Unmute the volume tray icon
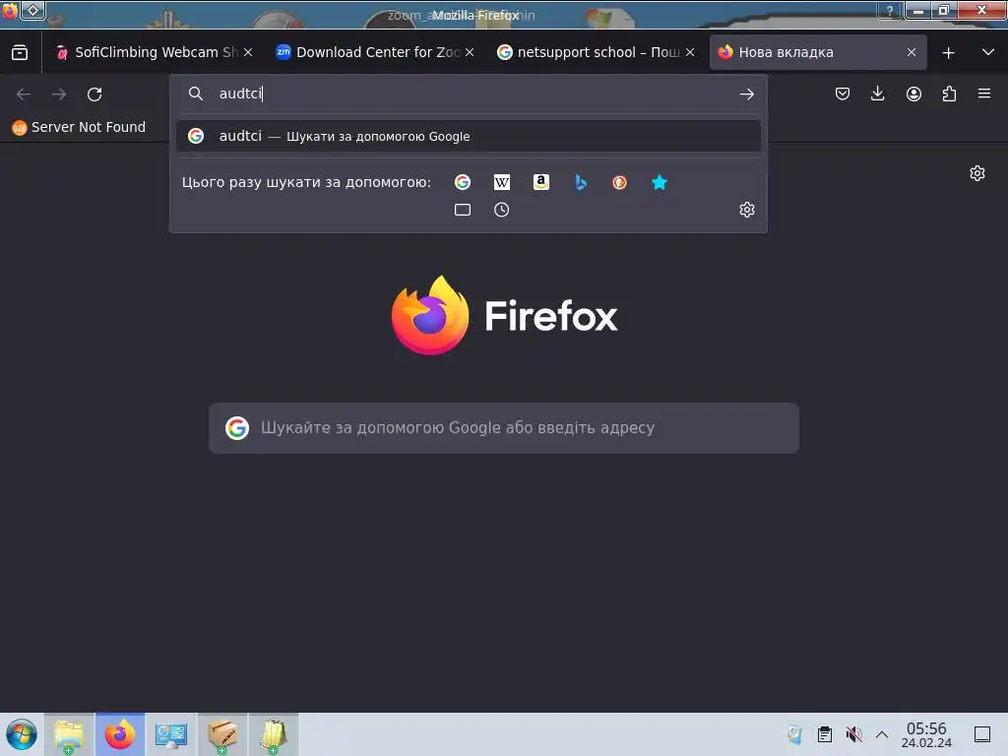 coord(853,734)
